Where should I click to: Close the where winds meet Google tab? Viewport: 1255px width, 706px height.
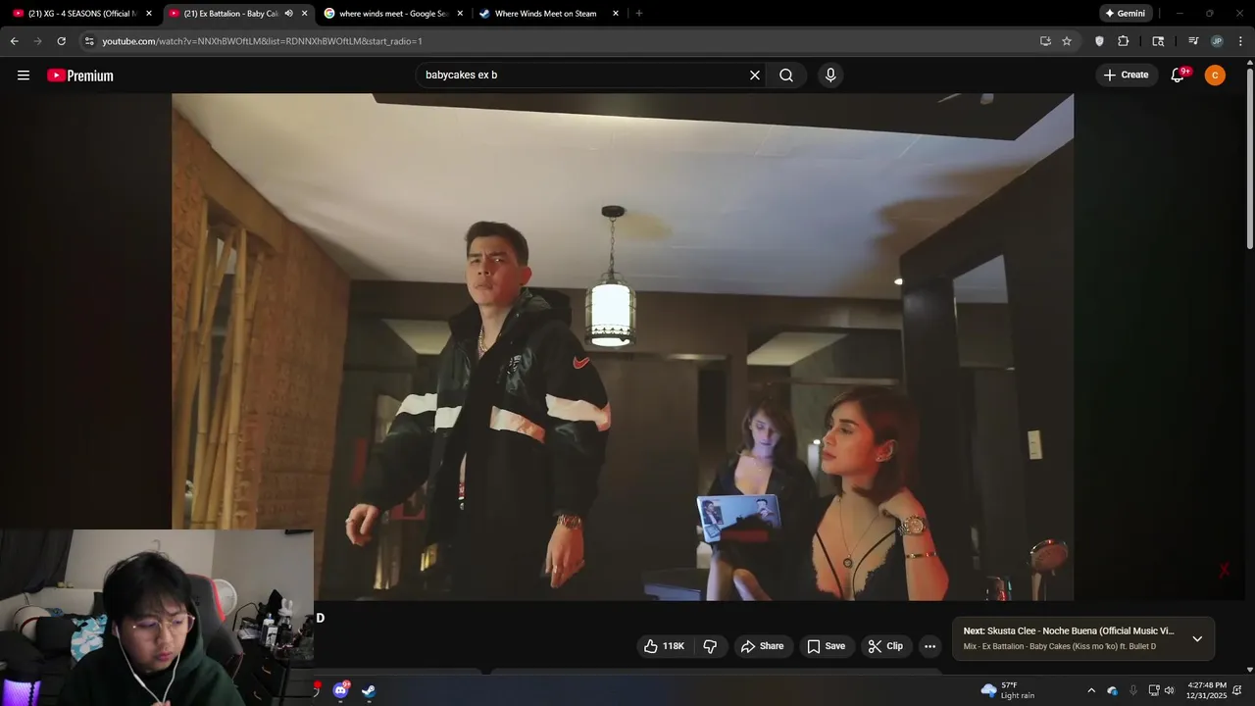(460, 14)
